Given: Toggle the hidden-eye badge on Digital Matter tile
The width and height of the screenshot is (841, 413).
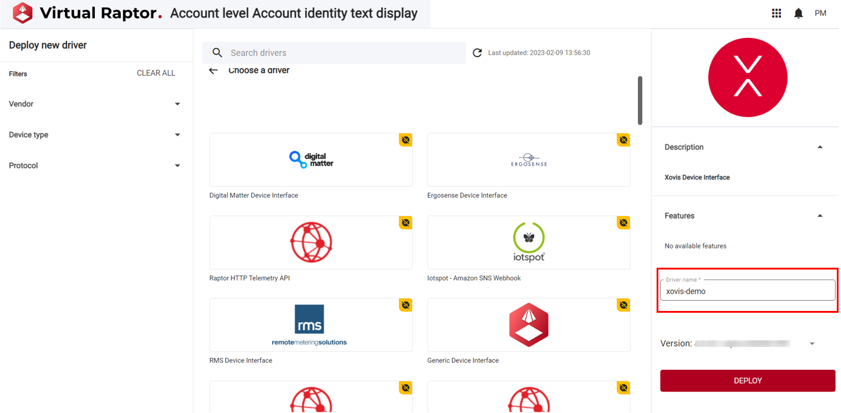Looking at the screenshot, I should 405,139.
